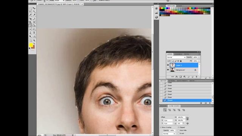
Task: Select the Horizontal Type tool
Action: point(34,33)
